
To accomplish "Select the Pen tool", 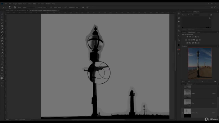I will coord(2,56).
